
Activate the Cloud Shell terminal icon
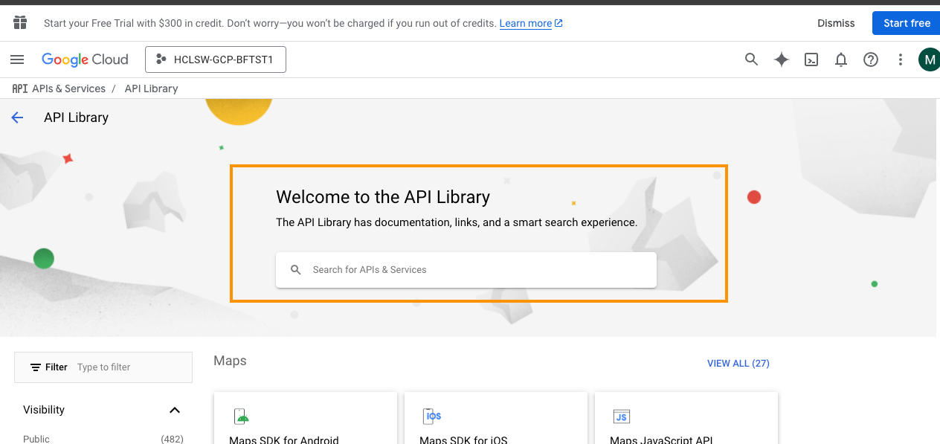point(811,59)
